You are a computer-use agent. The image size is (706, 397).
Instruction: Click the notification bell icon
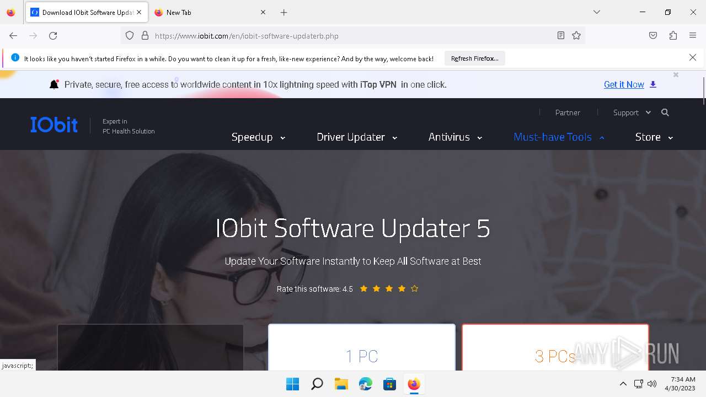coord(54,84)
